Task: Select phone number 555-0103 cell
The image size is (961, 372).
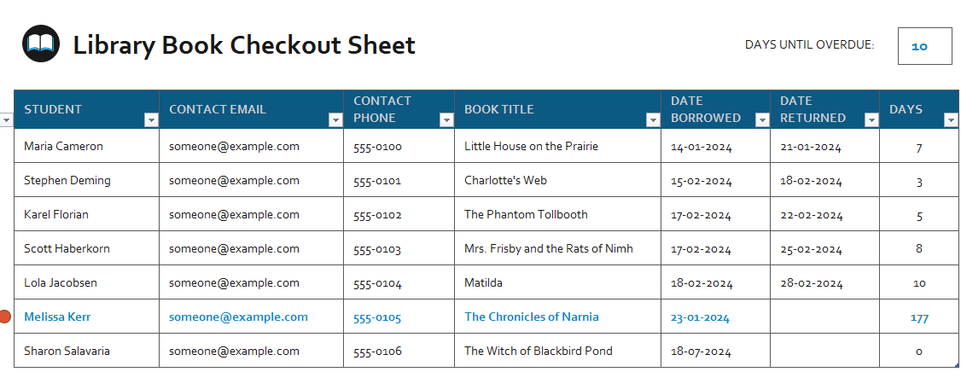Action: [377, 249]
